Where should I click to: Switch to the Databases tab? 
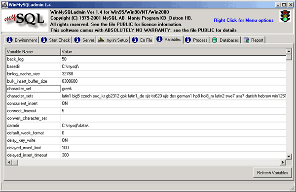(225, 40)
